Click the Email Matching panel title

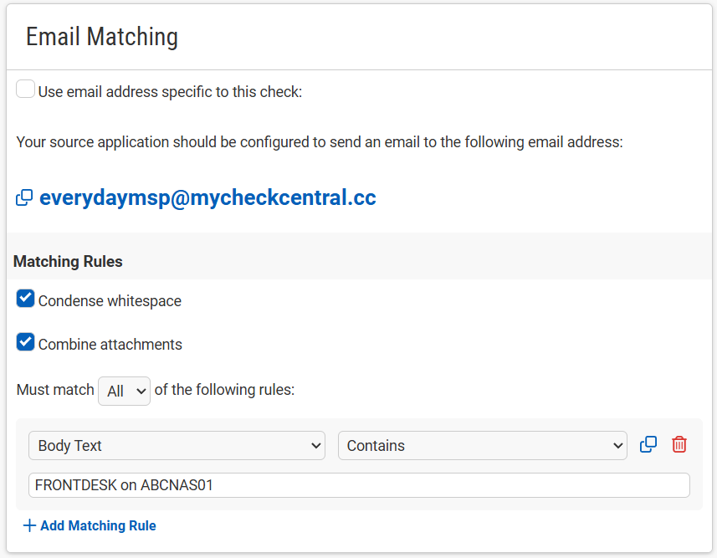[x=101, y=37]
